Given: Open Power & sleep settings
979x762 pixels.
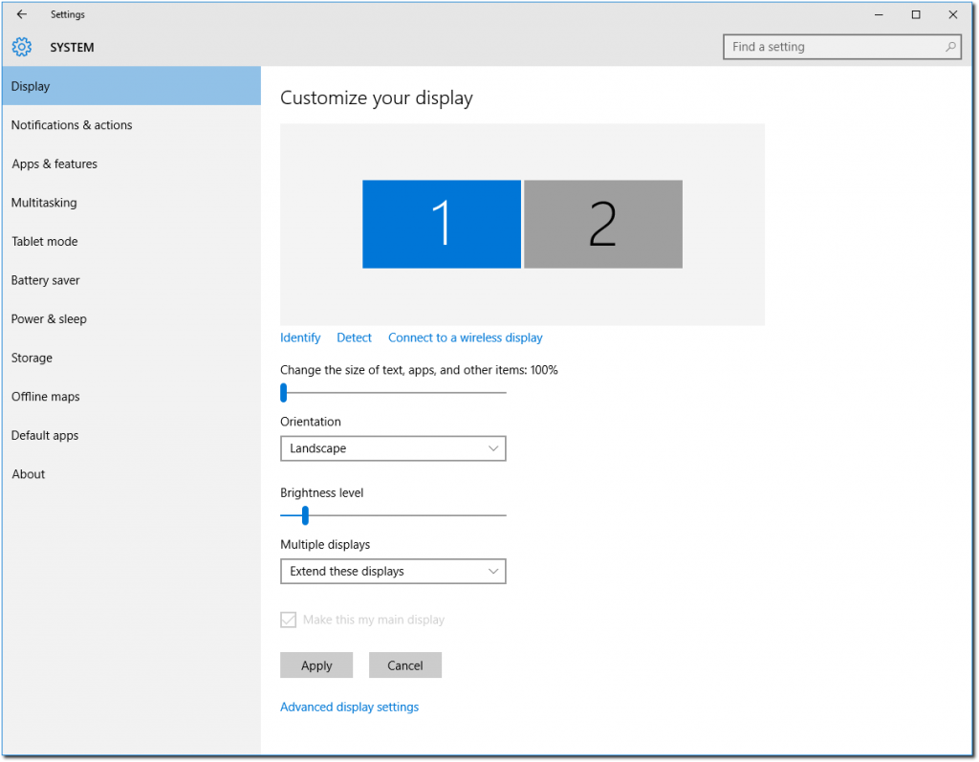Looking at the screenshot, I should click(x=49, y=319).
